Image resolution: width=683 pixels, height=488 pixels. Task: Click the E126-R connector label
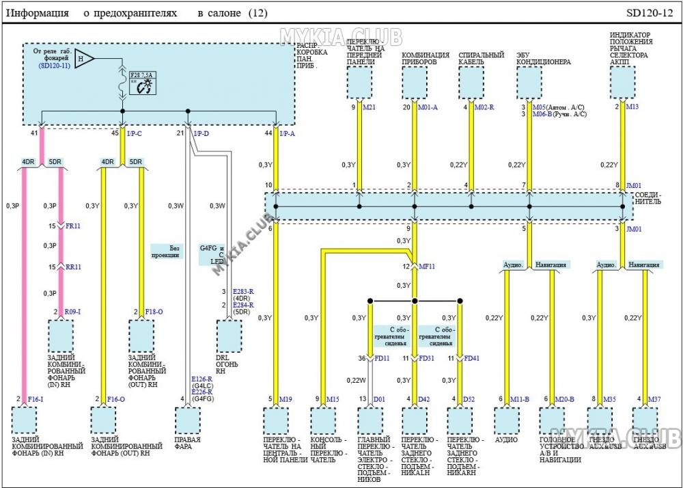coord(202,379)
